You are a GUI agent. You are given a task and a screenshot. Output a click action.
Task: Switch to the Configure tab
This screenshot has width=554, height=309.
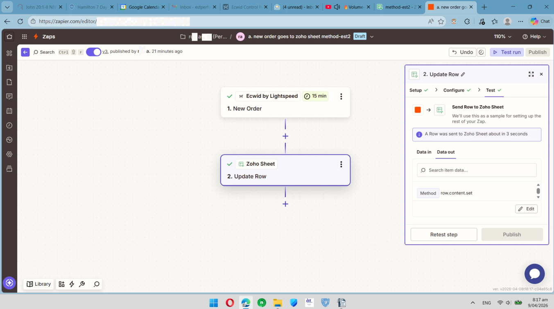point(457,90)
